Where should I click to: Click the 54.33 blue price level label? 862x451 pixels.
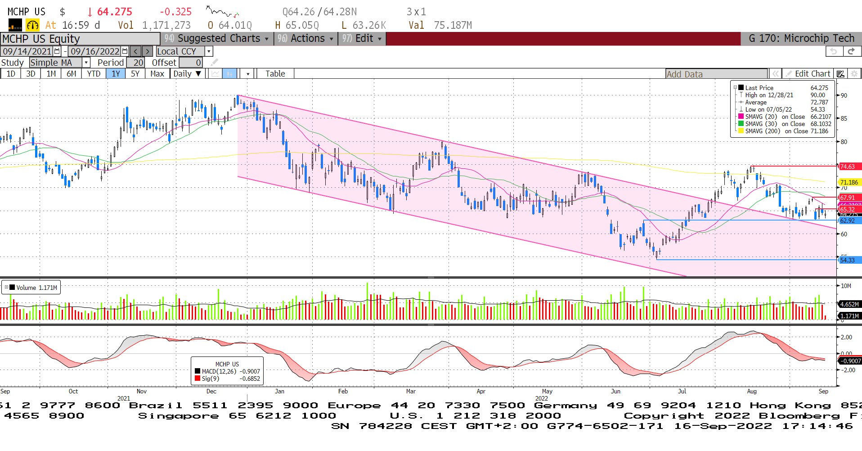849,260
